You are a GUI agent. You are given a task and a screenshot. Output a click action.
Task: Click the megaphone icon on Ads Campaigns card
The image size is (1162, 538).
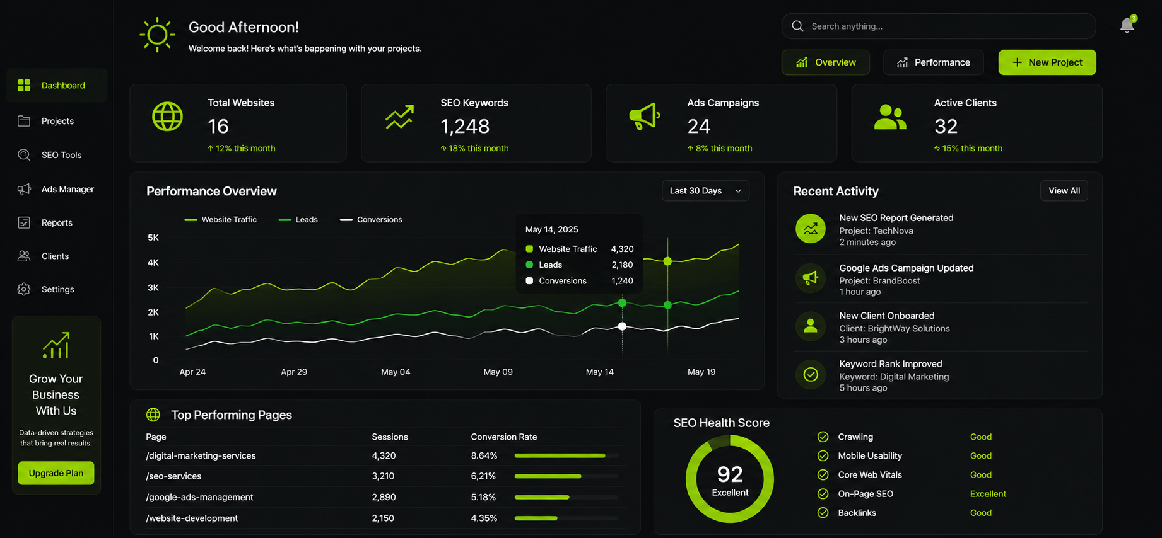tap(645, 117)
